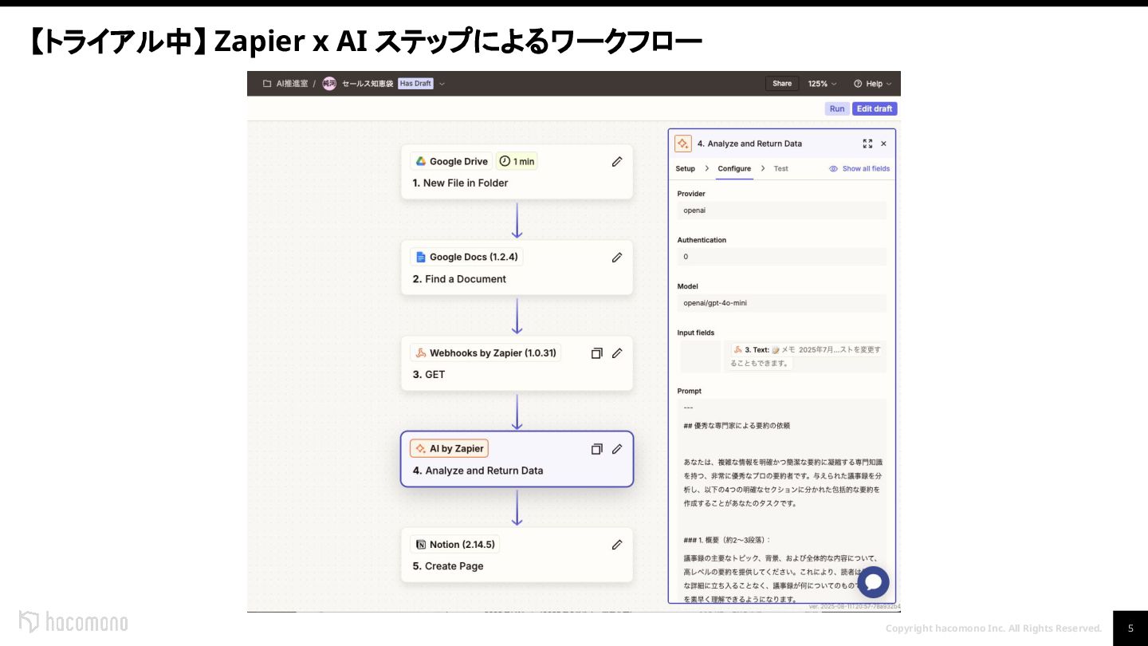Expand the side panel to fullscreen
Image resolution: width=1148 pixels, height=646 pixels.
point(867,144)
